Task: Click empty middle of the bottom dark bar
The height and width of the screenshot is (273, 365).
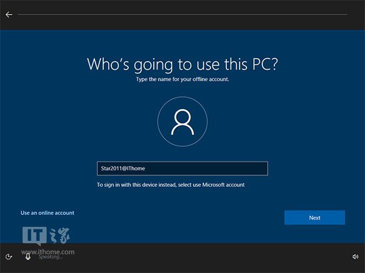Action: (x=182, y=257)
